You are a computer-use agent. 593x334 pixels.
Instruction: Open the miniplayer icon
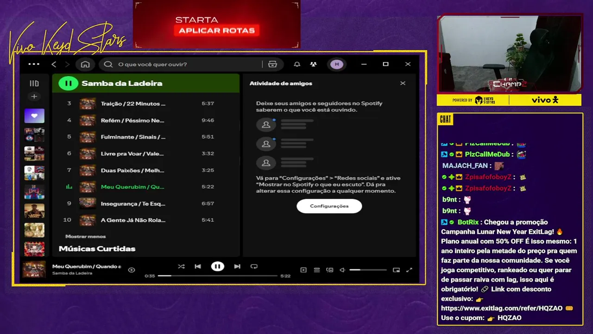[396, 270]
